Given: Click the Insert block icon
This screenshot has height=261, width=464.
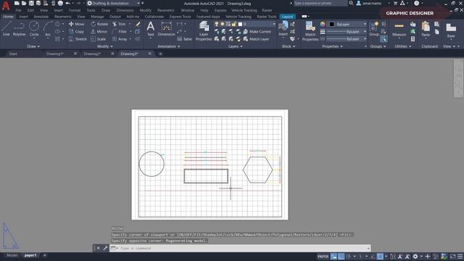Looking at the screenshot, I should coord(283,29).
